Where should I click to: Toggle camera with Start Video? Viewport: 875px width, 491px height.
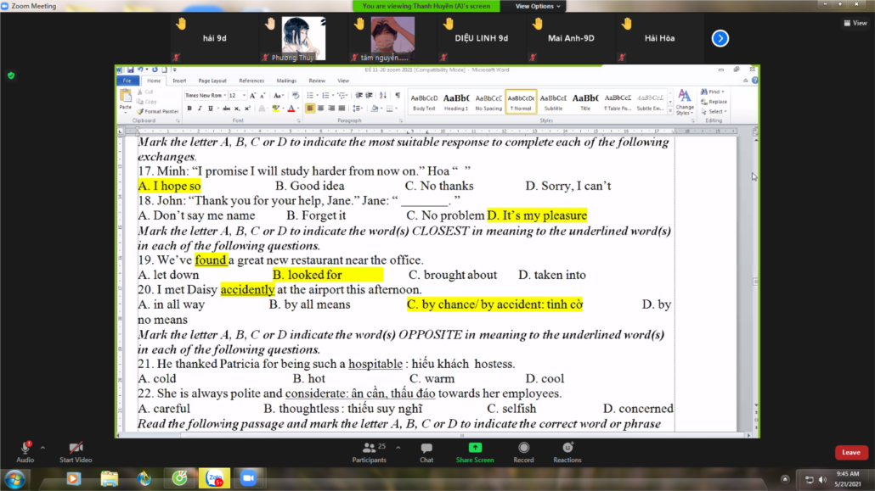point(76,450)
